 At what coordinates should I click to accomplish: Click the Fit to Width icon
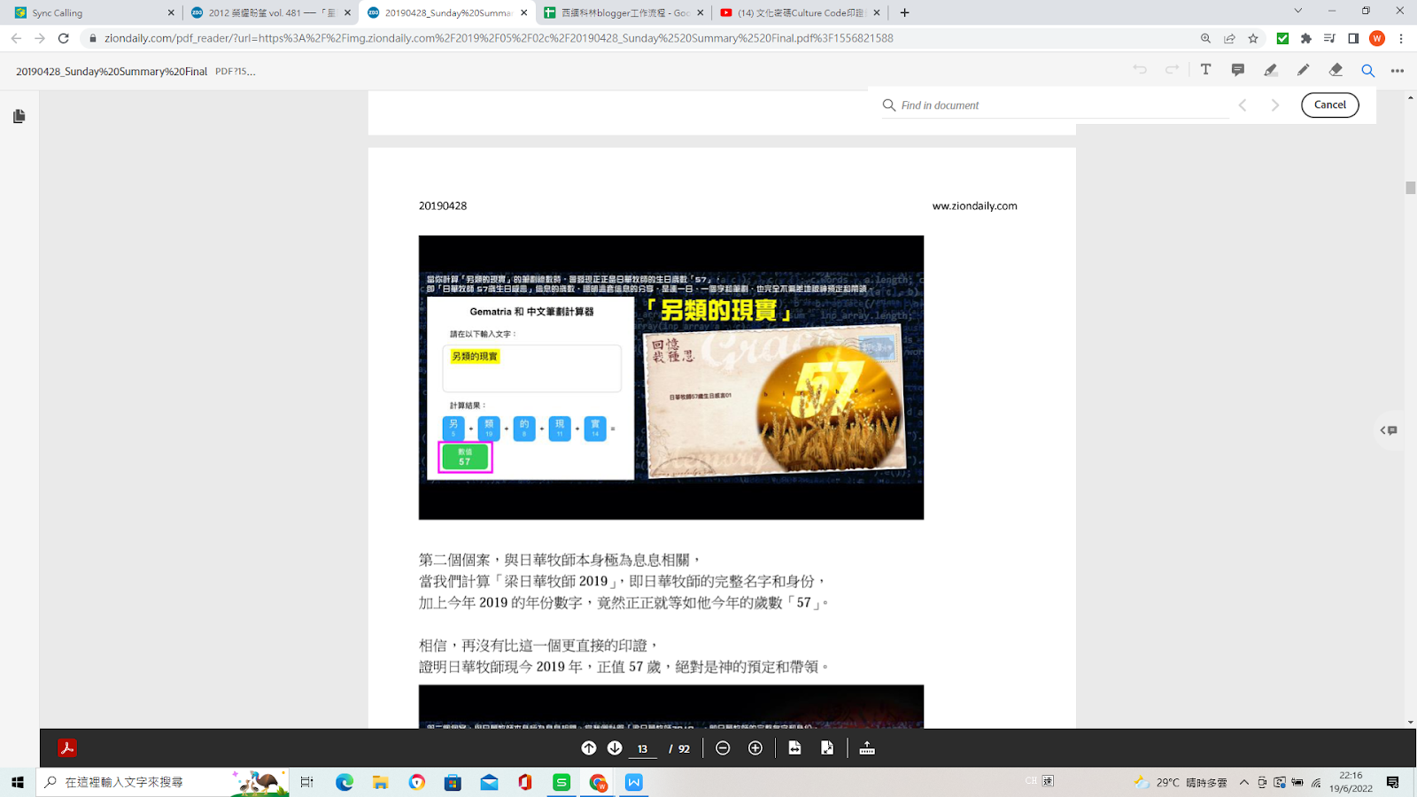pyautogui.click(x=794, y=748)
